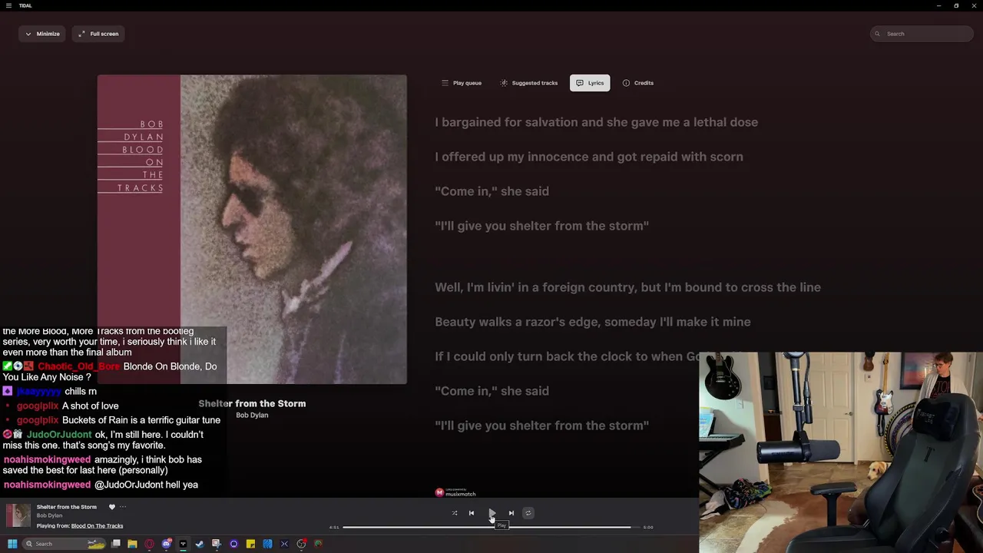Jump to lyric 'Beauty walks a razor's edge'

coord(593,322)
